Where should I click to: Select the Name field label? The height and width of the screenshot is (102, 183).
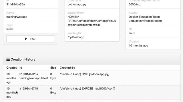(x=10, y=13)
